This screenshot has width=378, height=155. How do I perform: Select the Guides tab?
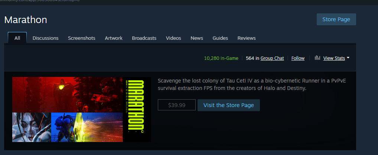(x=220, y=38)
